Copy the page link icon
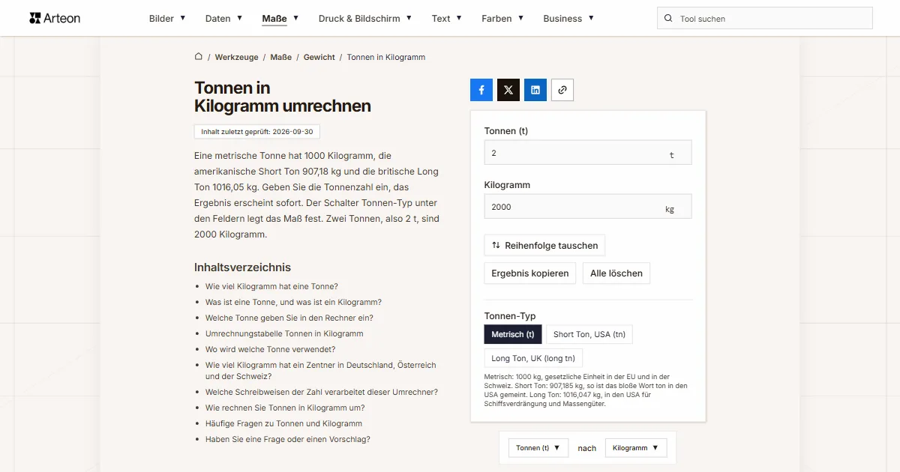The height and width of the screenshot is (472, 900). 562,90
